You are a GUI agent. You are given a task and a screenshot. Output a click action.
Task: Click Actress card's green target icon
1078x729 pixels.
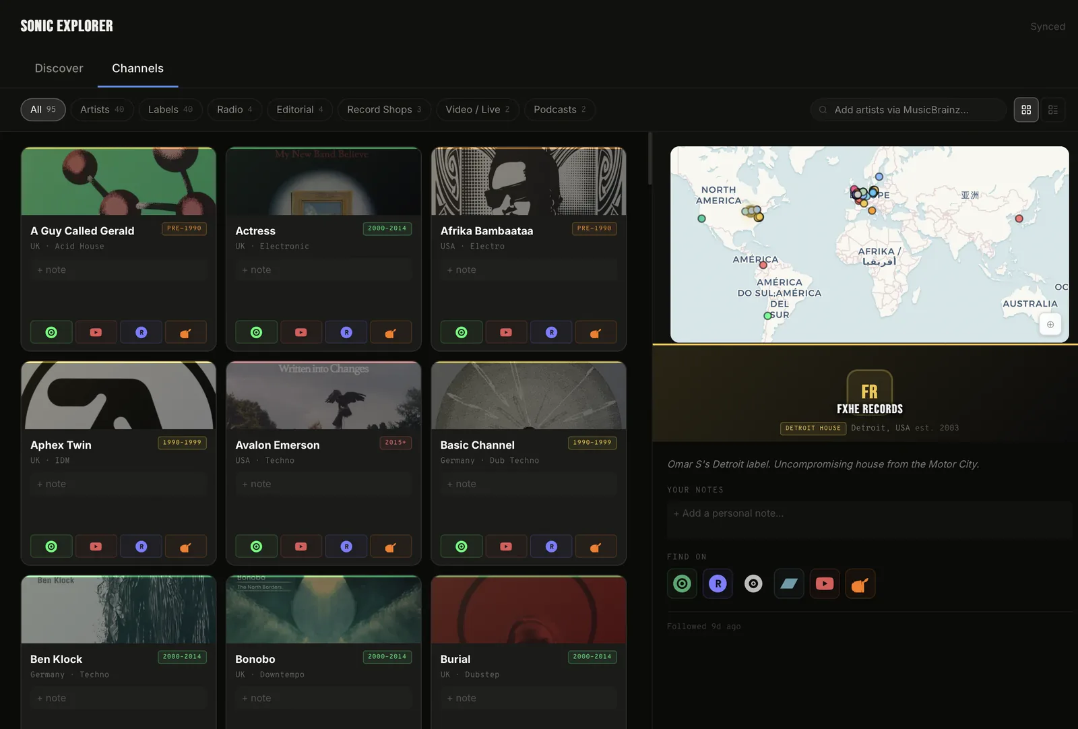tap(256, 332)
